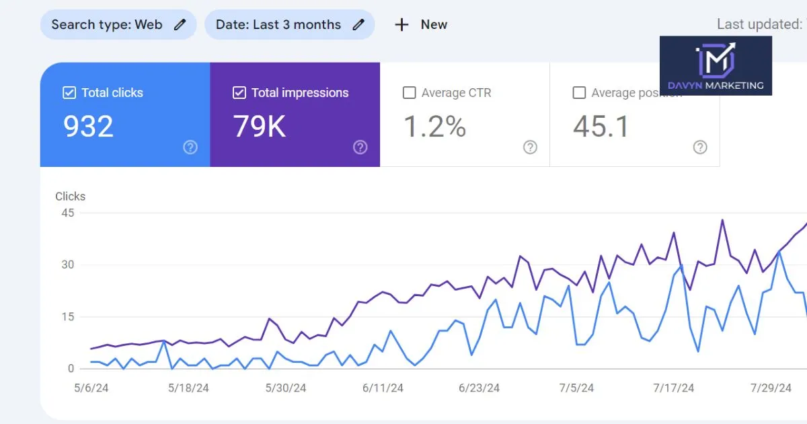Open the Date: Last 3 months filter
807x424 pixels.
point(279,24)
